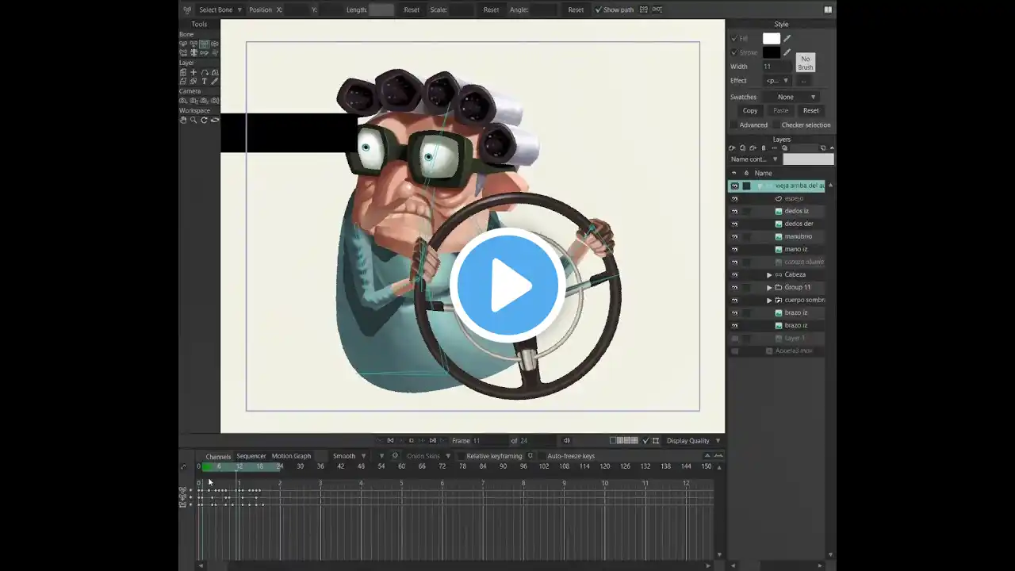Image resolution: width=1015 pixels, height=571 pixels.
Task: Select the Text tool in Layer tools
Action: (204, 81)
